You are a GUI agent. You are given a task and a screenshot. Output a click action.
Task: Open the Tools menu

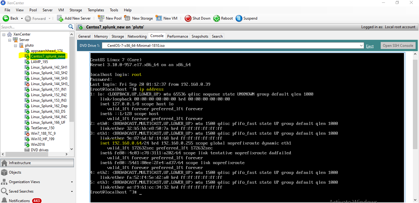point(114,10)
